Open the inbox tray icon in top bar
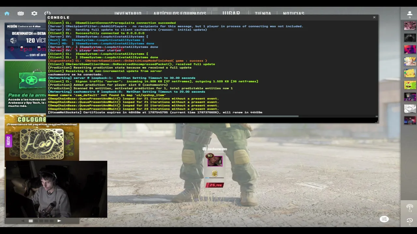The image size is (417, 234). click(21, 13)
